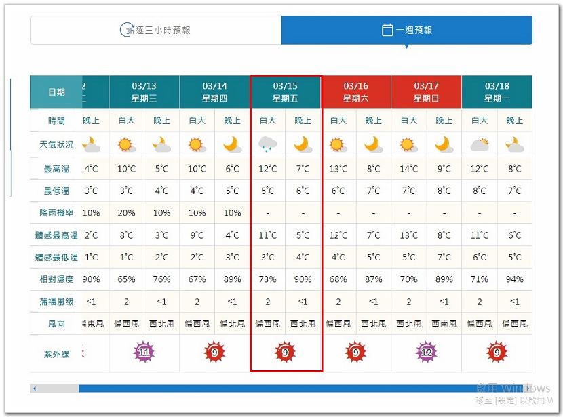Select the 03/15 星期五 date header
This screenshot has height=417, width=563.
pyautogui.click(x=285, y=92)
